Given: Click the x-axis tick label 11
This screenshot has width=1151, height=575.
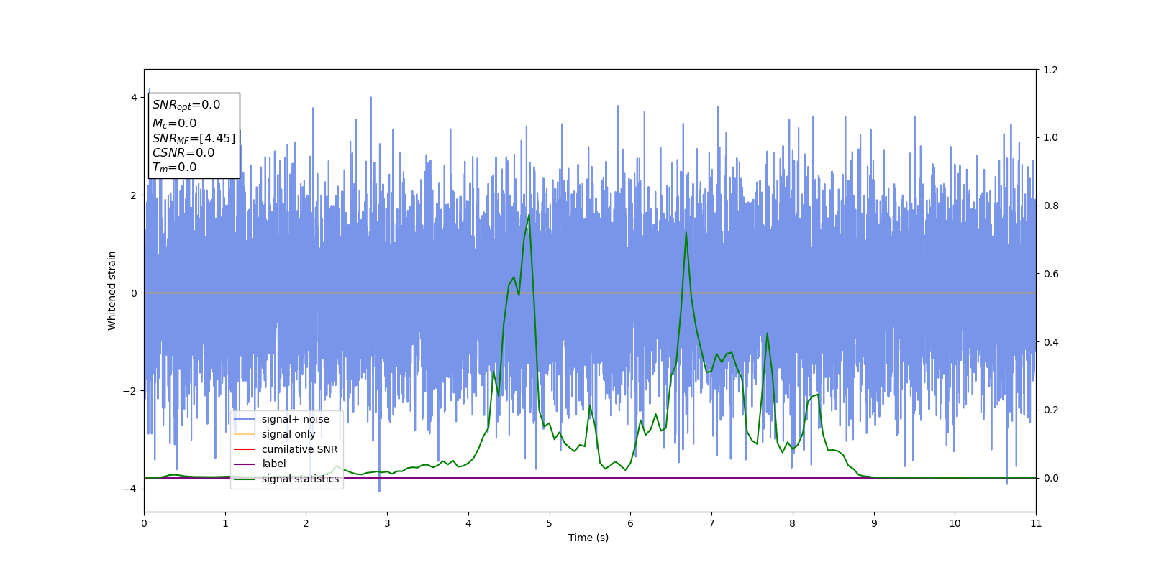Looking at the screenshot, I should pos(1036,523).
